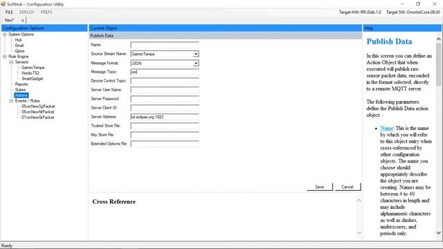Select Email in the configuration tree

[x=19, y=46]
